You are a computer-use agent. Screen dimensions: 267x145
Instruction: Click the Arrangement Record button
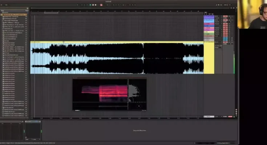(x=95, y=5)
